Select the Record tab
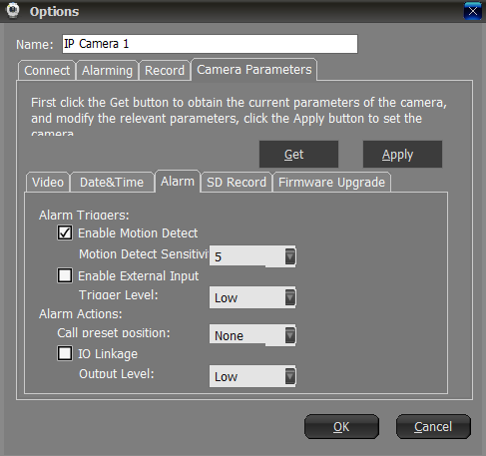Screen dimensions: 486x456 (165, 70)
